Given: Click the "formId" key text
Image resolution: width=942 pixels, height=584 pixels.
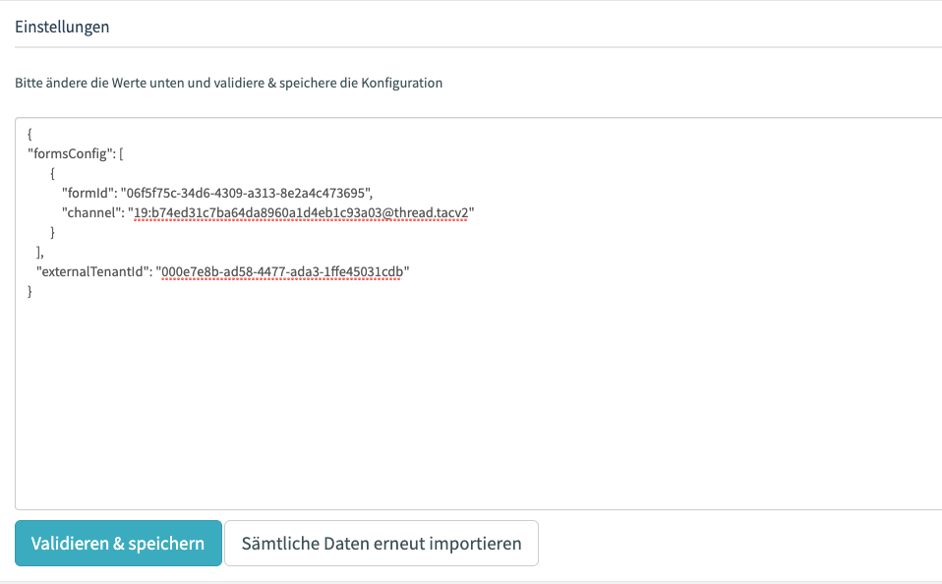Looking at the screenshot, I should pyautogui.click(x=88, y=193).
